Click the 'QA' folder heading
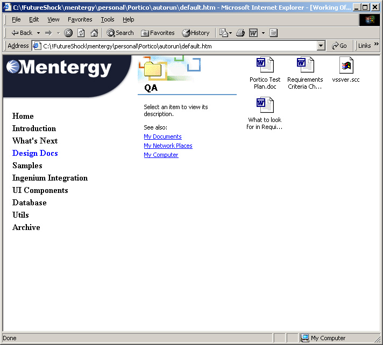 point(151,88)
